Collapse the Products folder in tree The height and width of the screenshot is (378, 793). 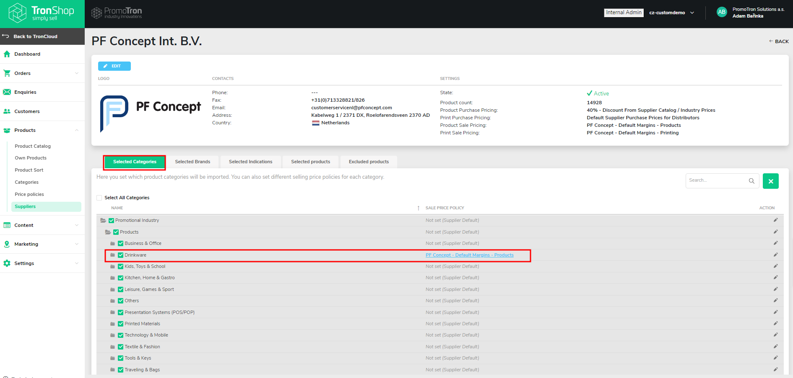click(x=108, y=232)
